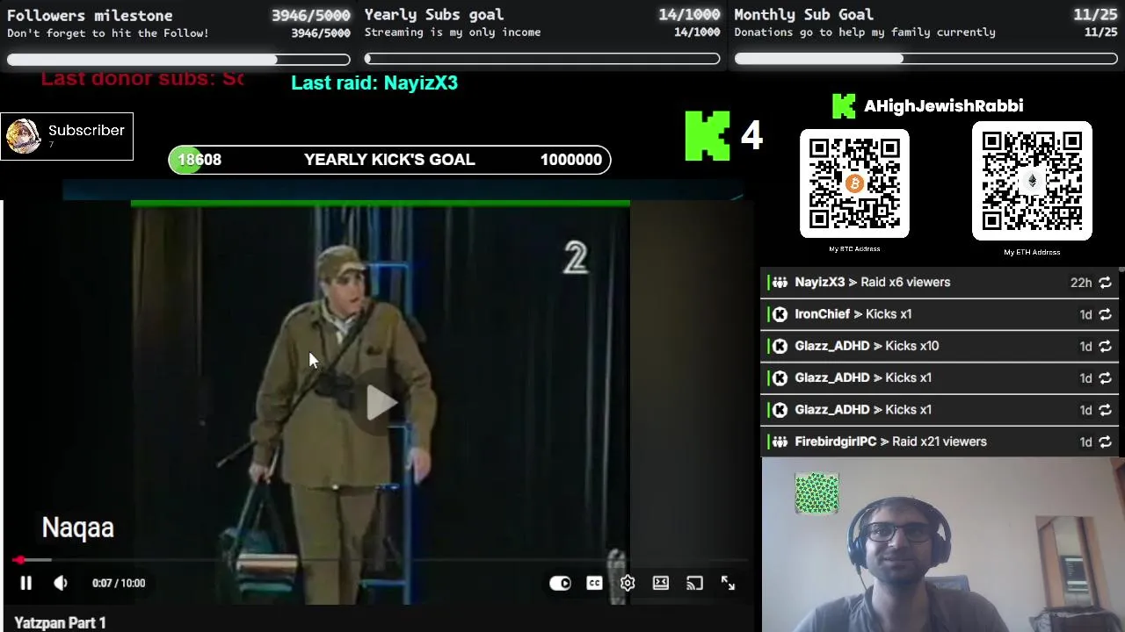This screenshot has height=632, width=1125.
Task: Seek along the red video progress bar
Action: 380,560
